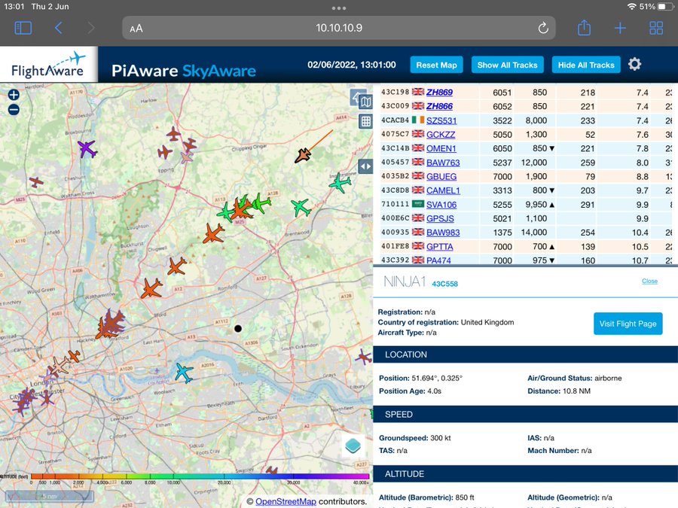The image size is (678, 508).
Task: Select the small orange plane near Hackney
Action: click(75, 356)
